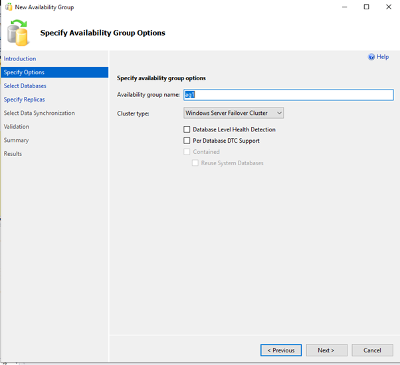This screenshot has width=400, height=365.
Task: Click the title bar window icon
Action: coord(8,7)
